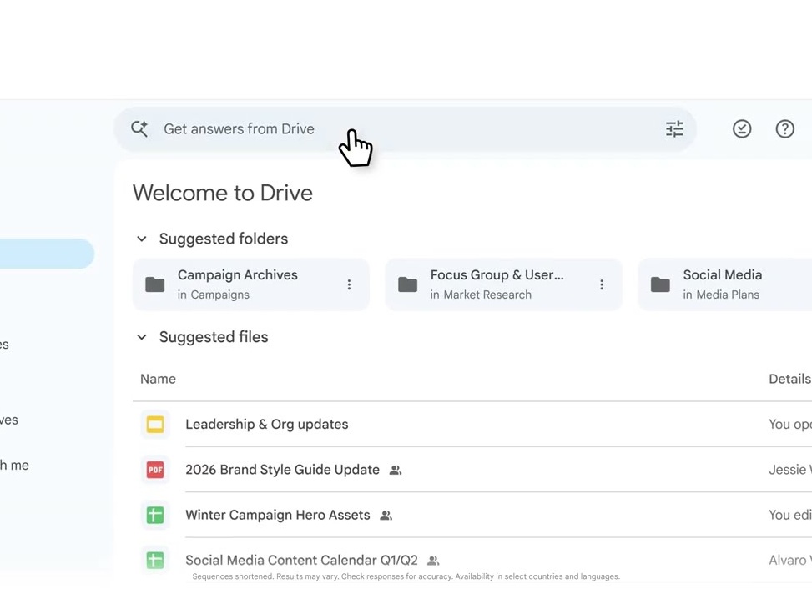Open the Focus Group & User folder card
812x589 pixels.
(504, 284)
